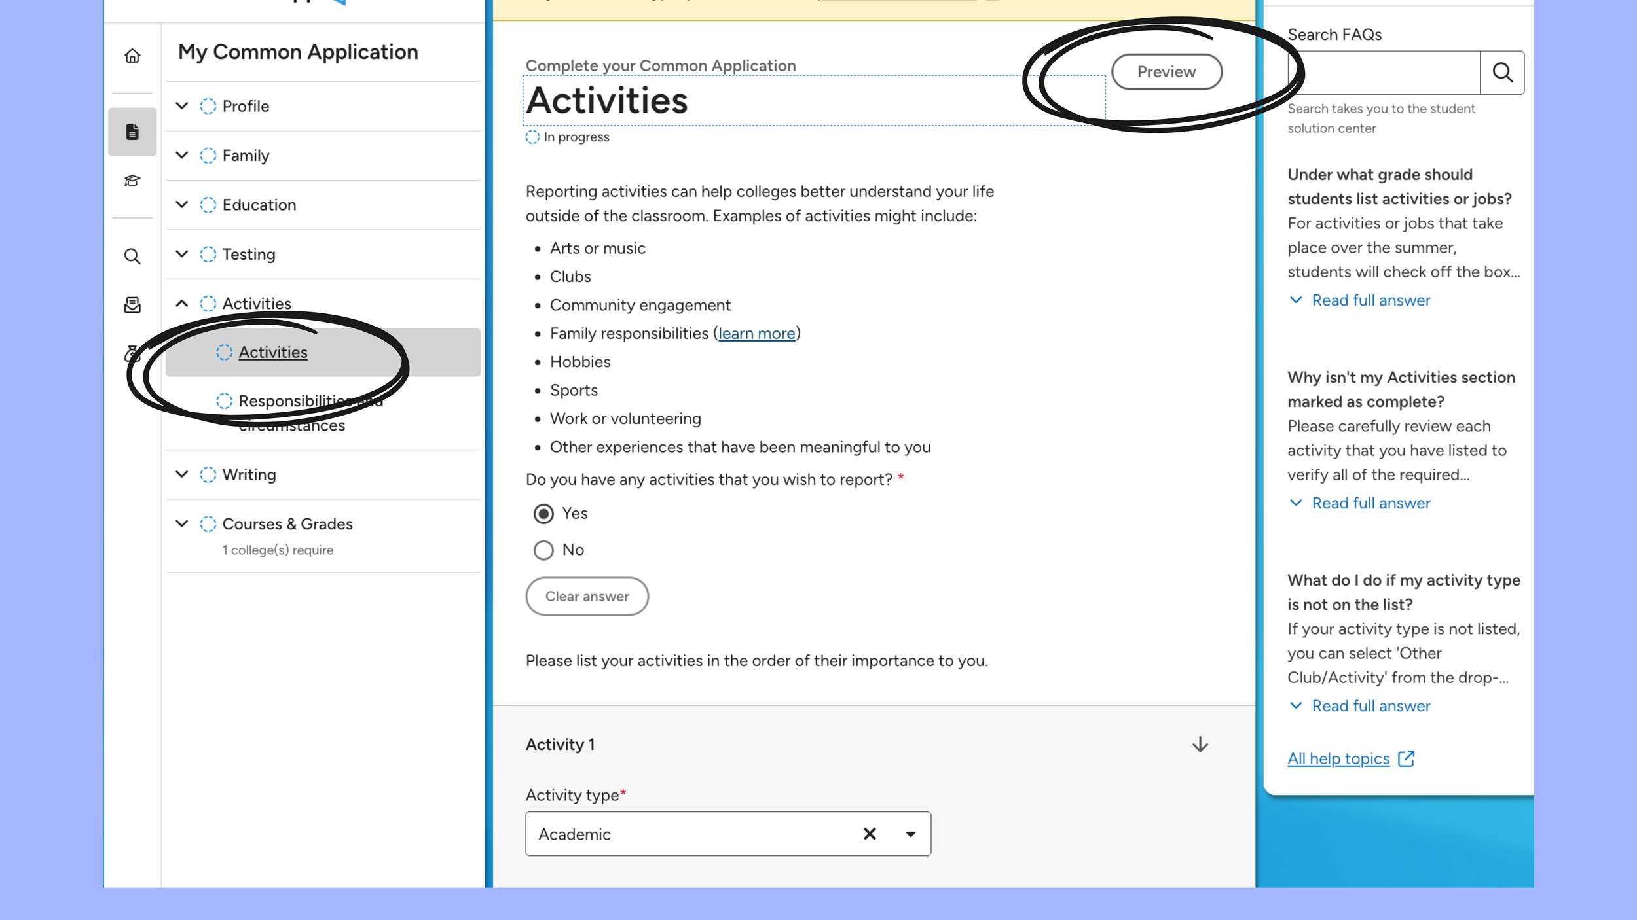Expand the Courses & Grades section
This screenshot has height=920, width=1637.
point(182,524)
